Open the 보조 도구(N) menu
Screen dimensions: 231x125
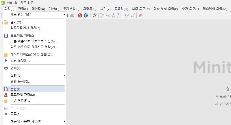pos(141,9)
